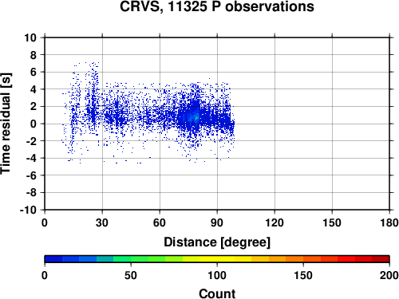The width and height of the screenshot is (399, 299).
Task: Click the x-axis tick label '90'
Action: (217, 222)
